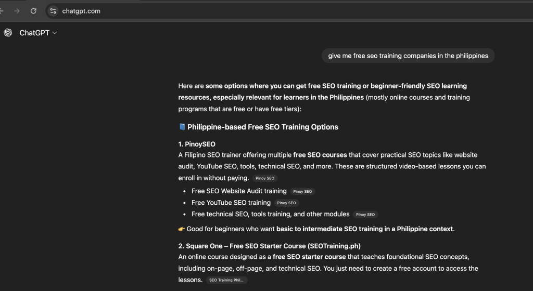Open site information icon in address bar
This screenshot has height=291, width=533.
tap(53, 11)
